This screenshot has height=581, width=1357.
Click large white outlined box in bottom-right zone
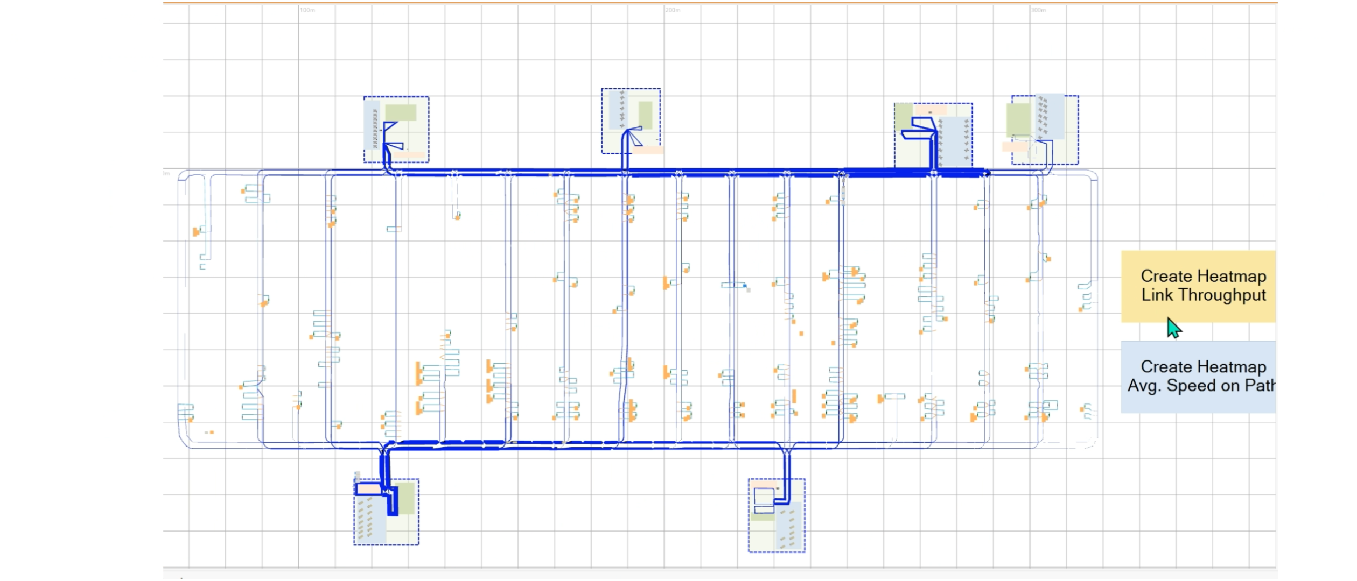pyautogui.click(x=763, y=495)
